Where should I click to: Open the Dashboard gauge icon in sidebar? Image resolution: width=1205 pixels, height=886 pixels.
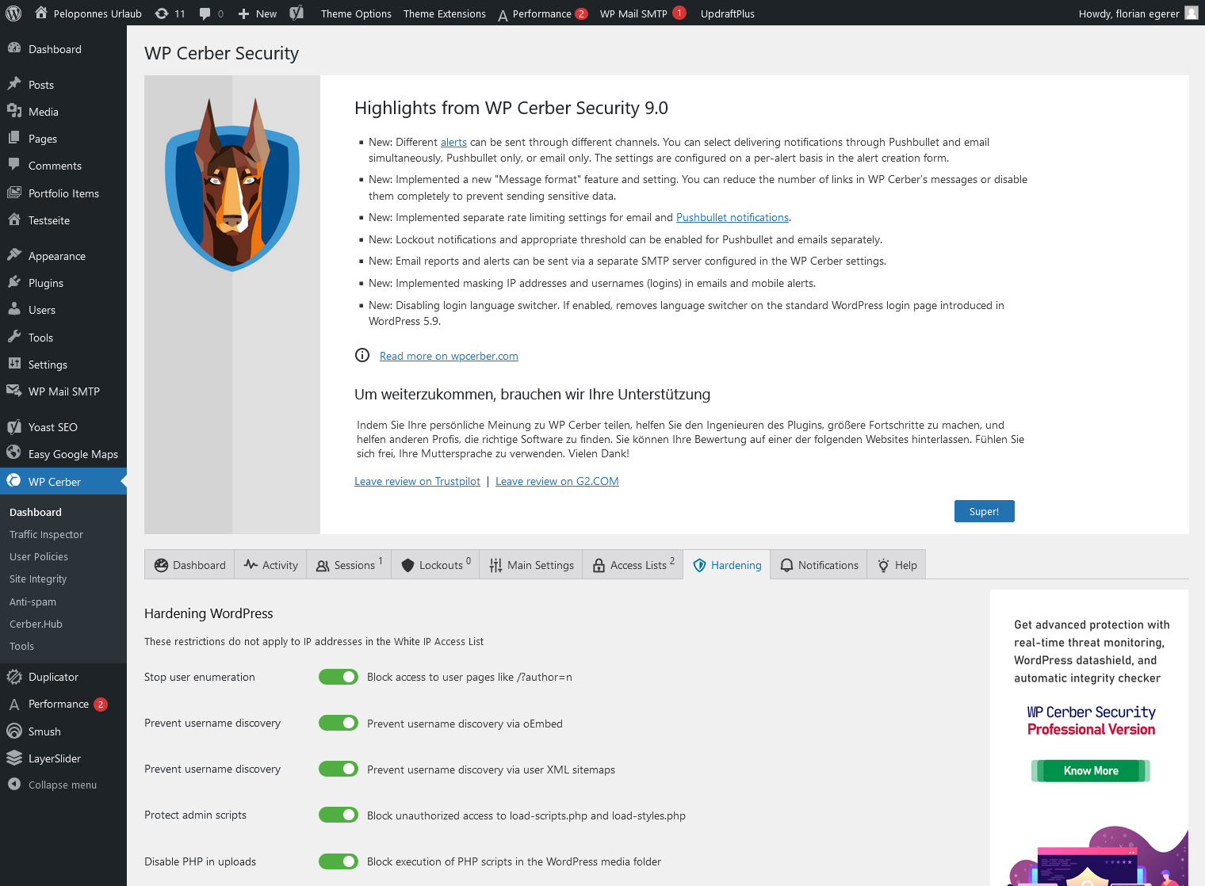[14, 48]
